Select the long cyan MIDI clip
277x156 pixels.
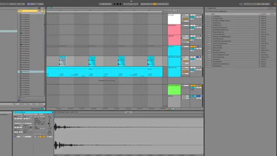click(104, 72)
